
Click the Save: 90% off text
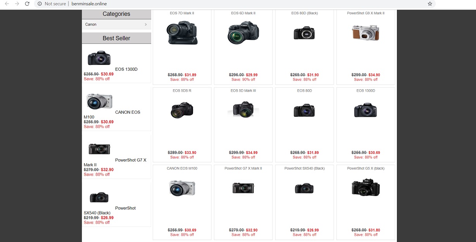pos(243,80)
